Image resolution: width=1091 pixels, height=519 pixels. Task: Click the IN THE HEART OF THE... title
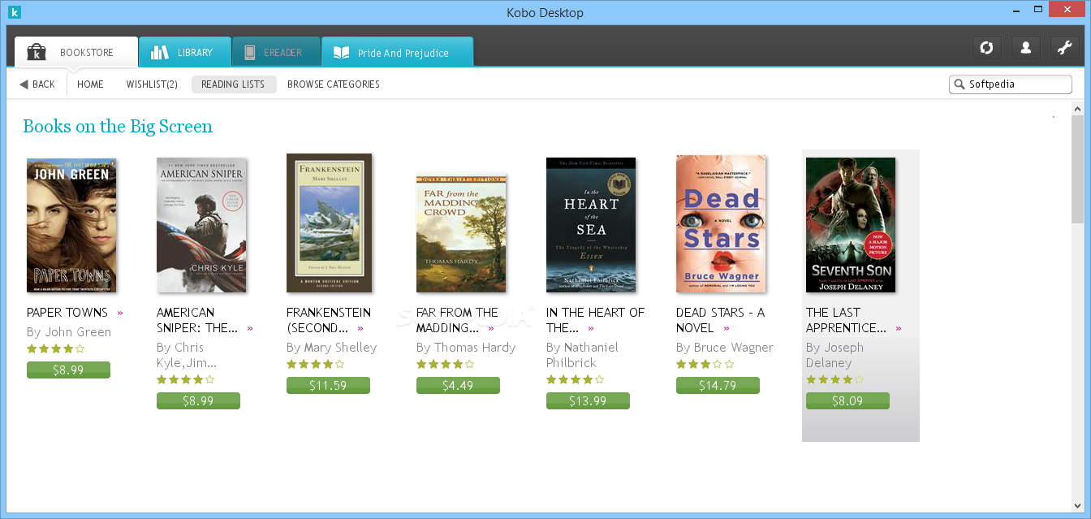click(x=595, y=320)
